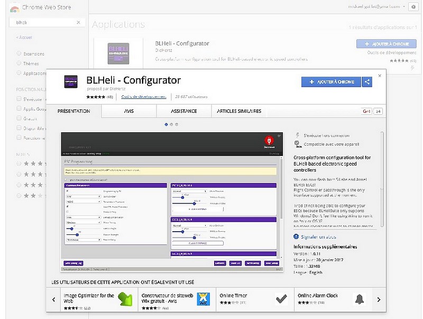
Task: Tick the S'exécute hors connexion filter checkbox
Action: (x=19, y=99)
